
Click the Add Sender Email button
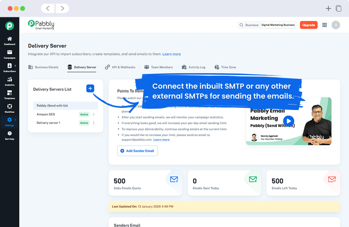(x=137, y=151)
